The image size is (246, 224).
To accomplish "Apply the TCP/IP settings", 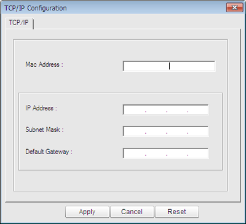I will pos(87,212).
